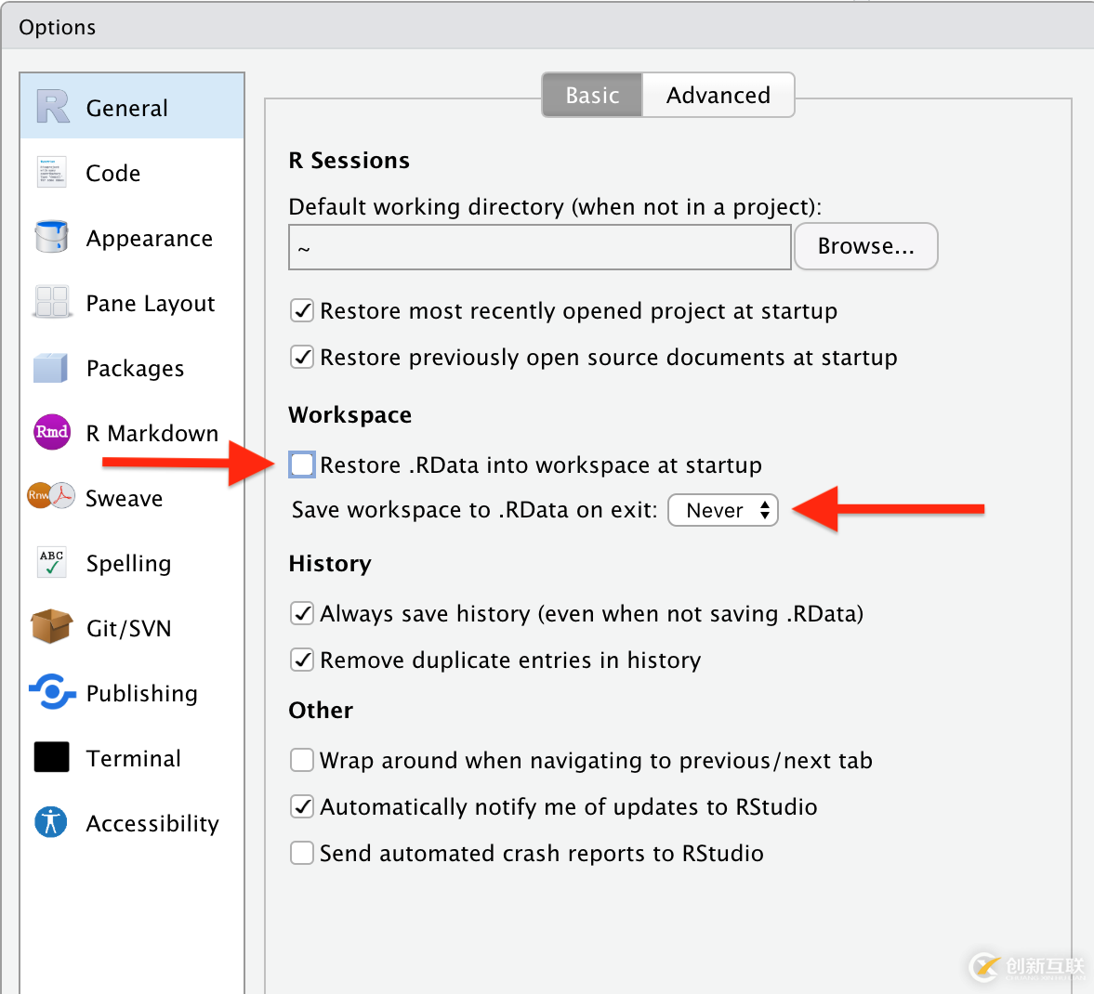
Task: Select the Terminal black square icon
Action: tap(52, 757)
